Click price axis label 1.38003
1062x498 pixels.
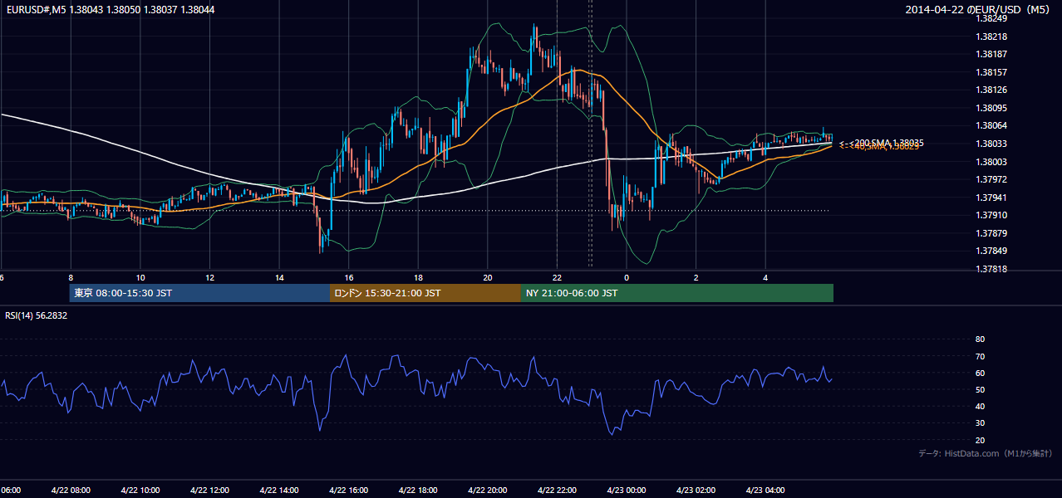point(991,162)
